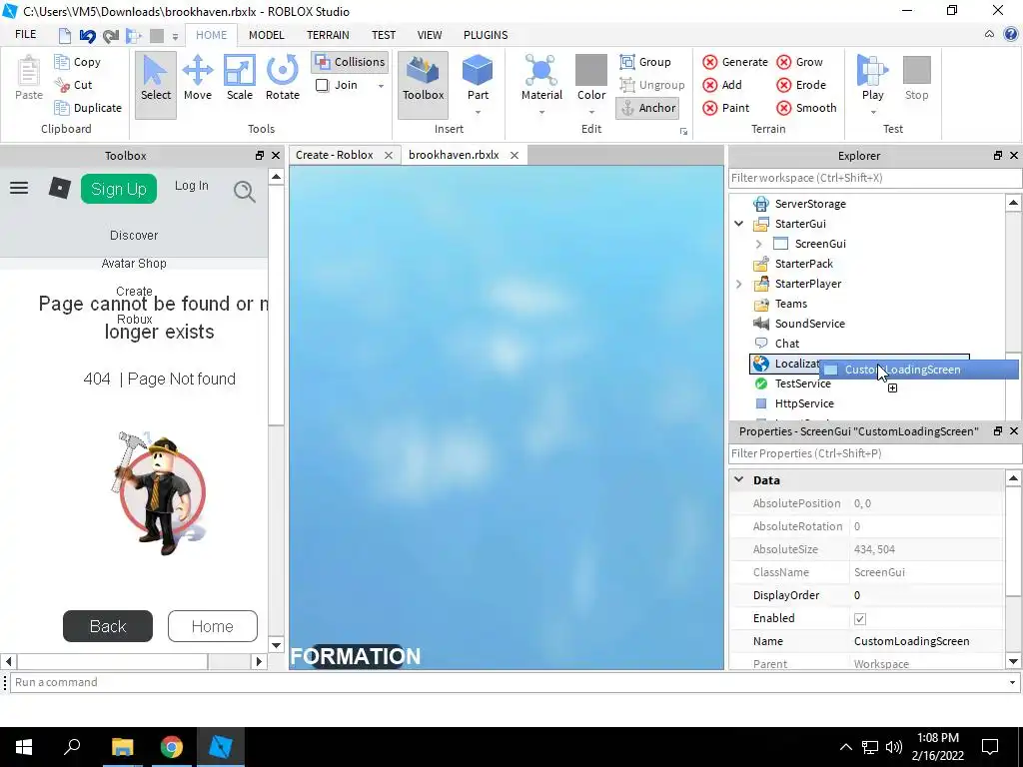Collapse the StarterGui tree node
The image size is (1023, 767).
(738, 224)
